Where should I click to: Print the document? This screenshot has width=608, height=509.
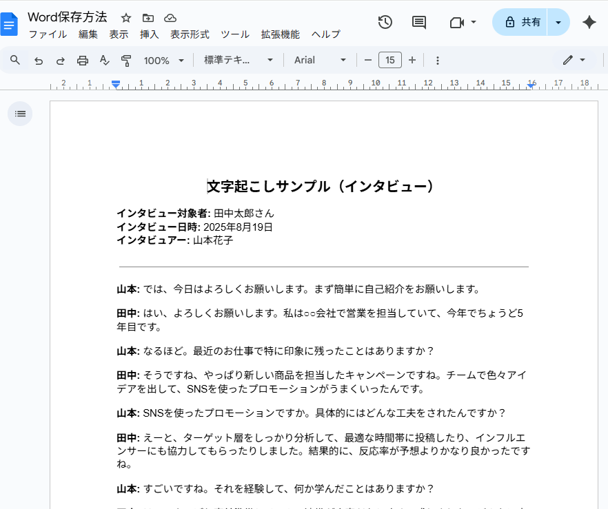click(83, 61)
